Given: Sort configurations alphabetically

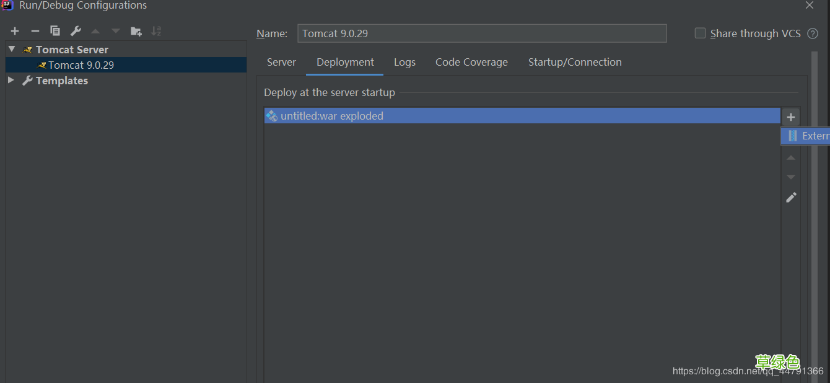Looking at the screenshot, I should click(156, 31).
